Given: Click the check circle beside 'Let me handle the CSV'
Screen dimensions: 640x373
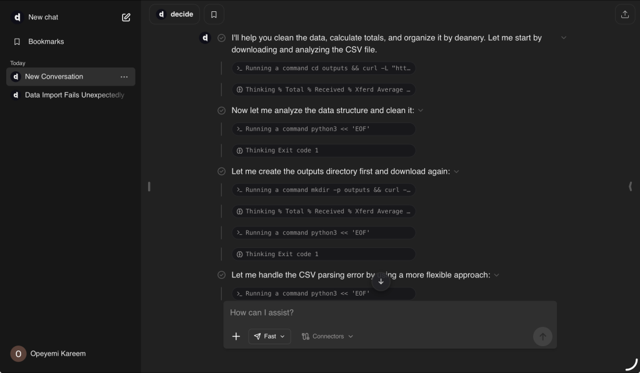Looking at the screenshot, I should tap(221, 275).
